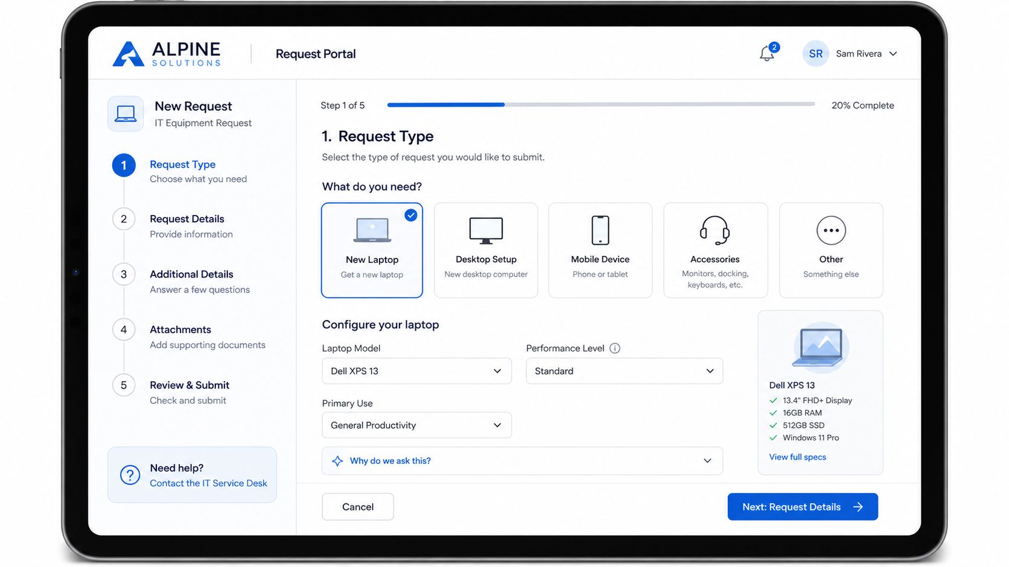Open View full specs link

(x=797, y=457)
